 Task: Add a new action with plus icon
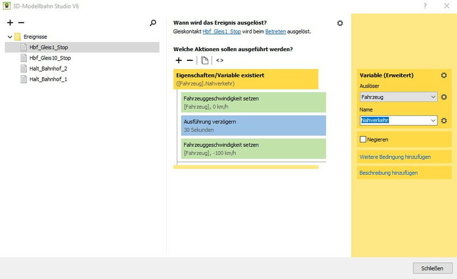point(179,60)
